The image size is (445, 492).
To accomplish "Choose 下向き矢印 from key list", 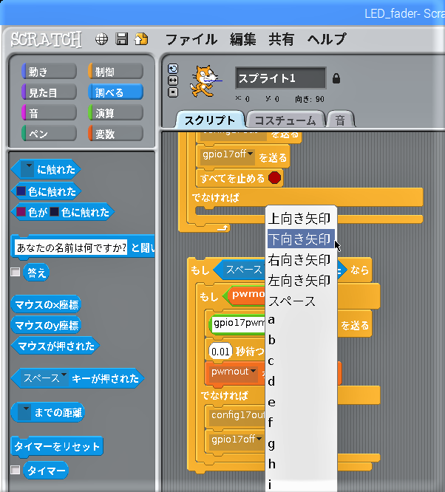I will (x=301, y=239).
